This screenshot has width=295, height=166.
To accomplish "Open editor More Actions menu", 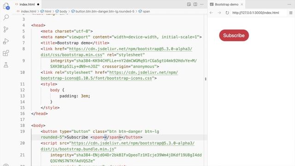I will point(201,4).
